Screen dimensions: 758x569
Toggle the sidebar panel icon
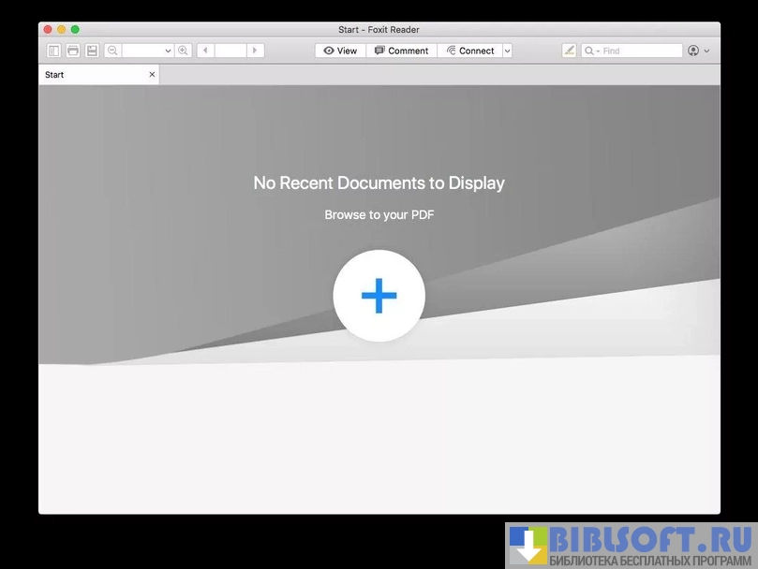(54, 51)
